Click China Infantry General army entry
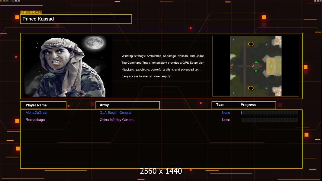 117,120
